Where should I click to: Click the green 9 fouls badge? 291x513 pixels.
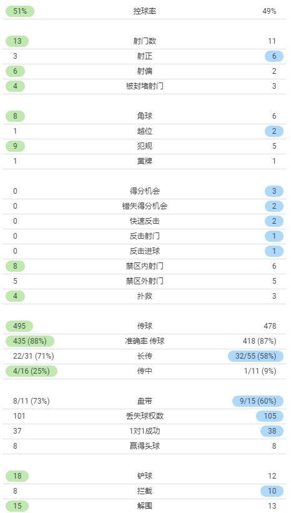click(16, 146)
